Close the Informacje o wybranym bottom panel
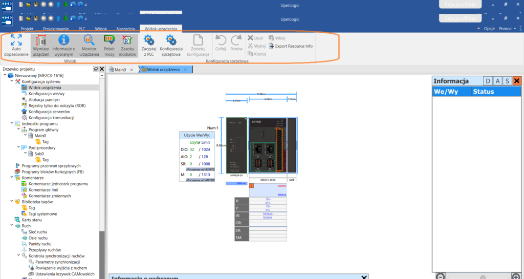Viewport: 524px width, 279px height. [364, 277]
